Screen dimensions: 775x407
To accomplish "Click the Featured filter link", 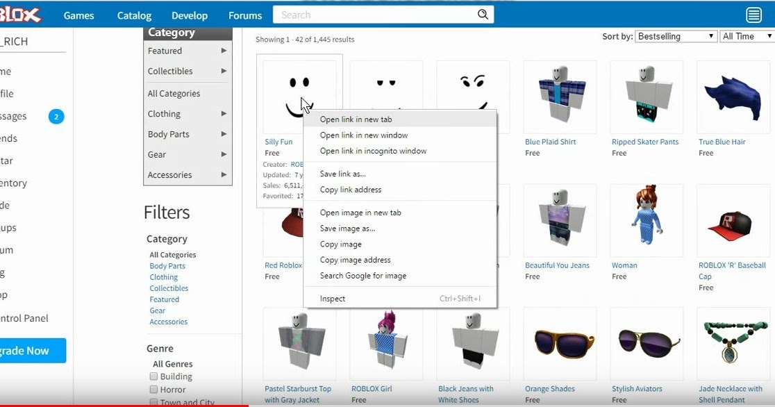I will 165,299.
